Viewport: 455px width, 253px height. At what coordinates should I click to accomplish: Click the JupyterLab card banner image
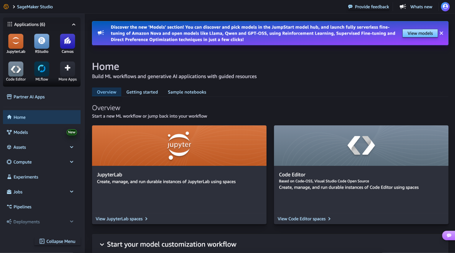point(179,145)
